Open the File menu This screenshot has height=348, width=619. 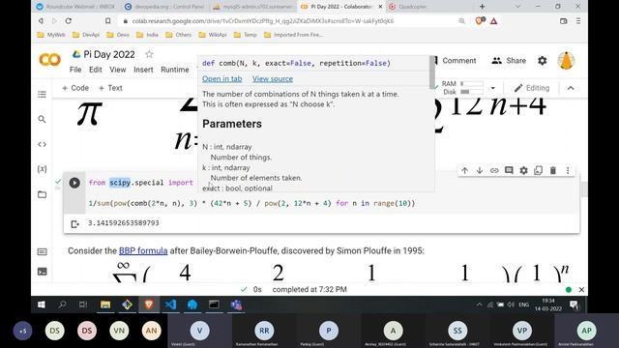point(75,70)
